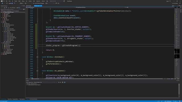
Task: Click Properties wrench in Solution Explorer toolbar
Action: pyautogui.click(x=18, y=8)
